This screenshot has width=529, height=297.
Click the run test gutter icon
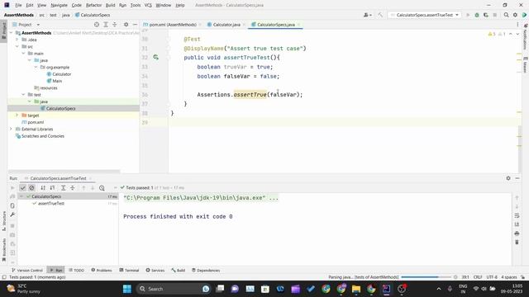(x=155, y=57)
